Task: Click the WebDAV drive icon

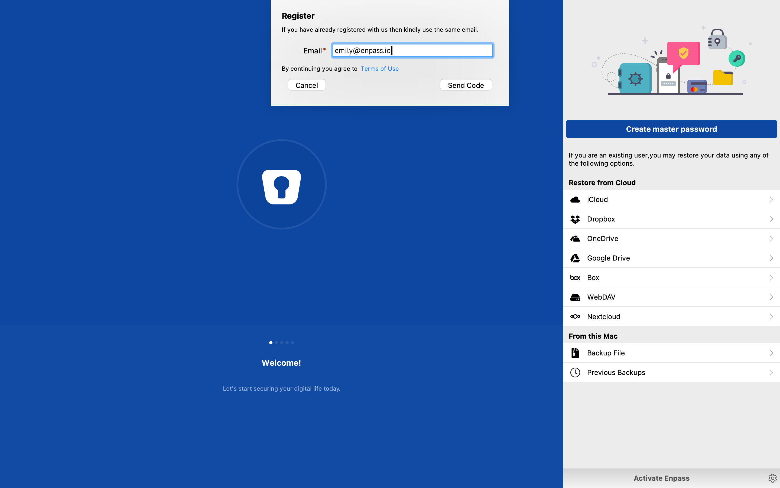Action: tap(575, 297)
